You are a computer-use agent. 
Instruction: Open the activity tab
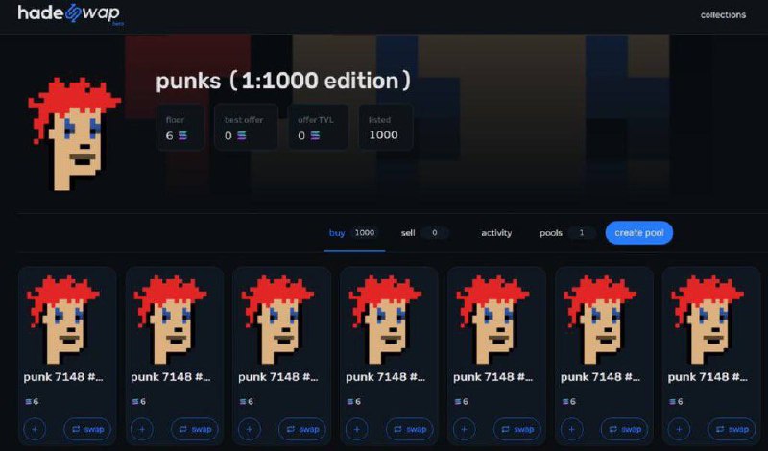(x=496, y=233)
